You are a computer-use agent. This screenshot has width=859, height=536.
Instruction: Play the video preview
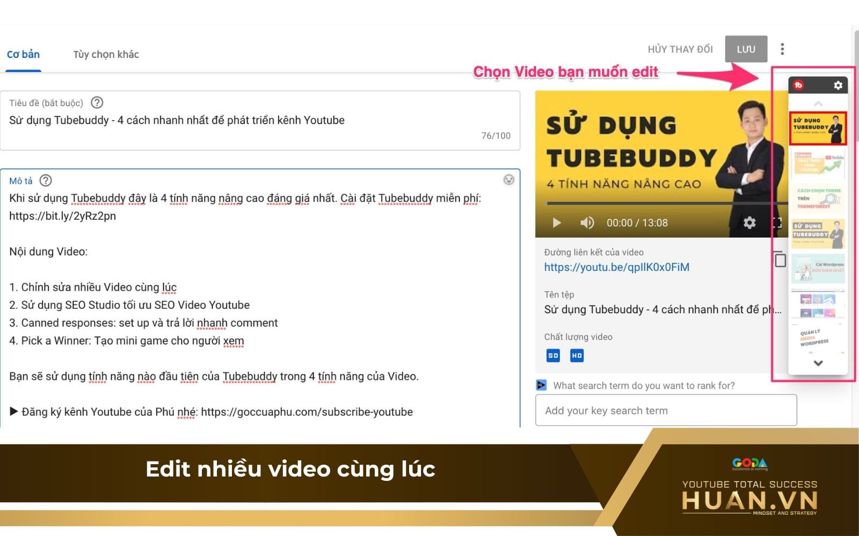556,222
